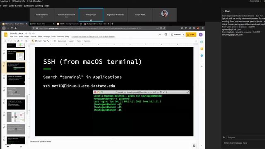265x149 pixels.
Task: Open the page actions ellipsis in the address bar
Action: click(157, 28)
